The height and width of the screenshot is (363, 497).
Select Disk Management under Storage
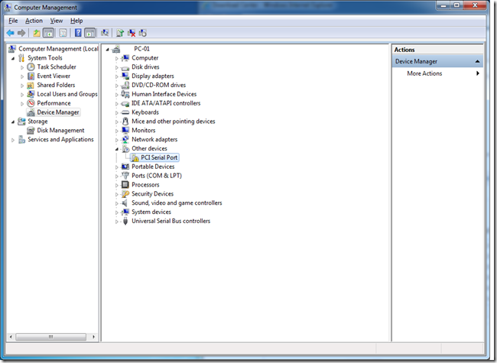(x=60, y=131)
